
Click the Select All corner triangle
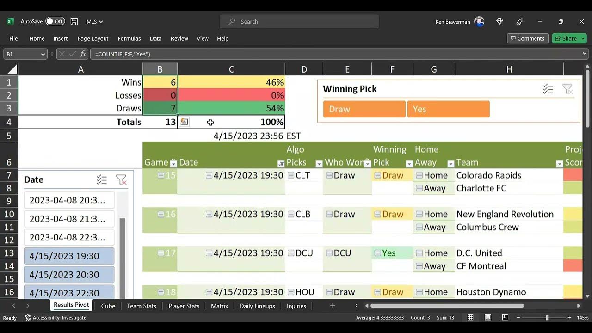point(11,69)
